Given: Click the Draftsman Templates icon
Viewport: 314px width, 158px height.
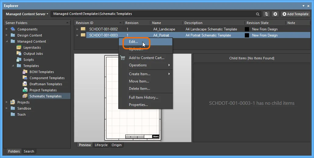Looking at the screenshot, I should coord(25,84).
